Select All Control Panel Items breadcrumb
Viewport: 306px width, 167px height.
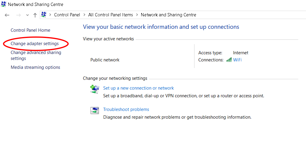[x=110, y=15]
